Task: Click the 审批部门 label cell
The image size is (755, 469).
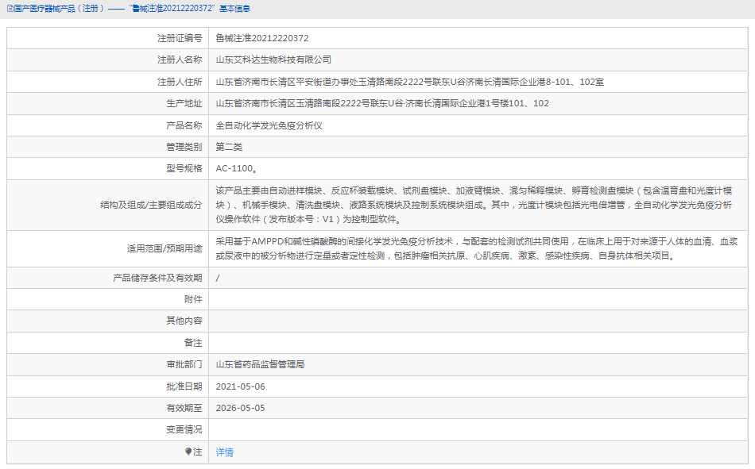Action: (108, 364)
